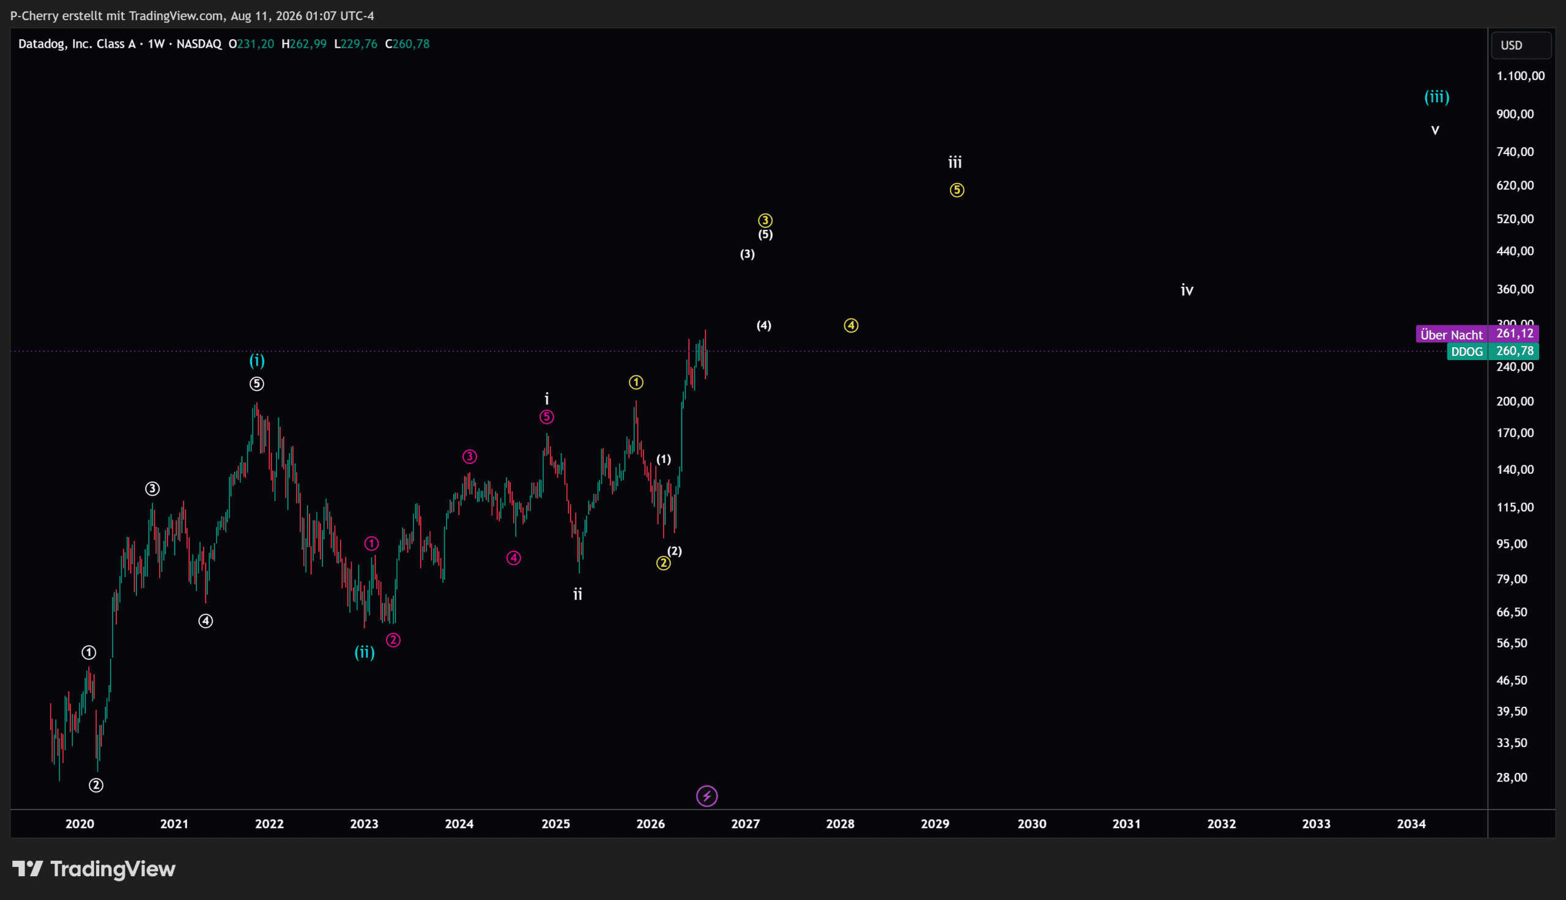Screen dimensions: 1566x900
Task: Click the 'P-Cherry erstellt mit TradingView.com' header text
Action: coord(117,15)
